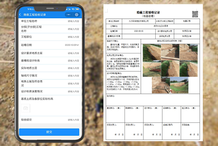The image size is (218, 146).
Task: Click the 验收结论 cell in the document
Action: [x=153, y=100]
